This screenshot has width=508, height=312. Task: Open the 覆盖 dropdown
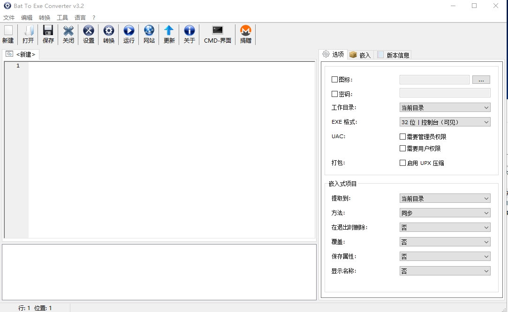[445, 242]
